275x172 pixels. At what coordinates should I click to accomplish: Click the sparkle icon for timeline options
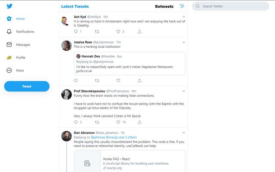182,6
